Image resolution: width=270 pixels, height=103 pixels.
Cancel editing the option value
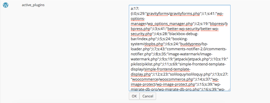tap(148, 96)
